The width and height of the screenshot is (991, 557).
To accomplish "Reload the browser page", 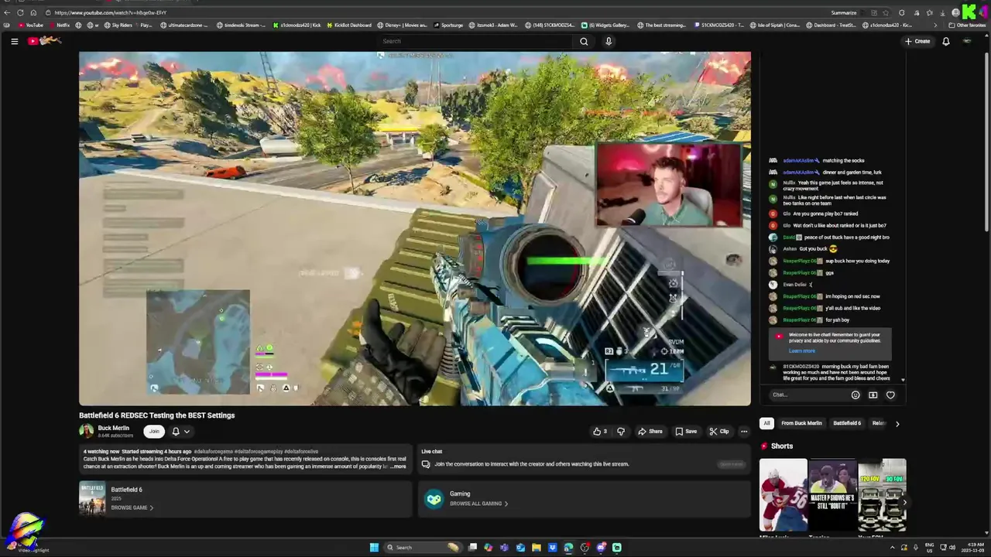I will (x=20, y=12).
